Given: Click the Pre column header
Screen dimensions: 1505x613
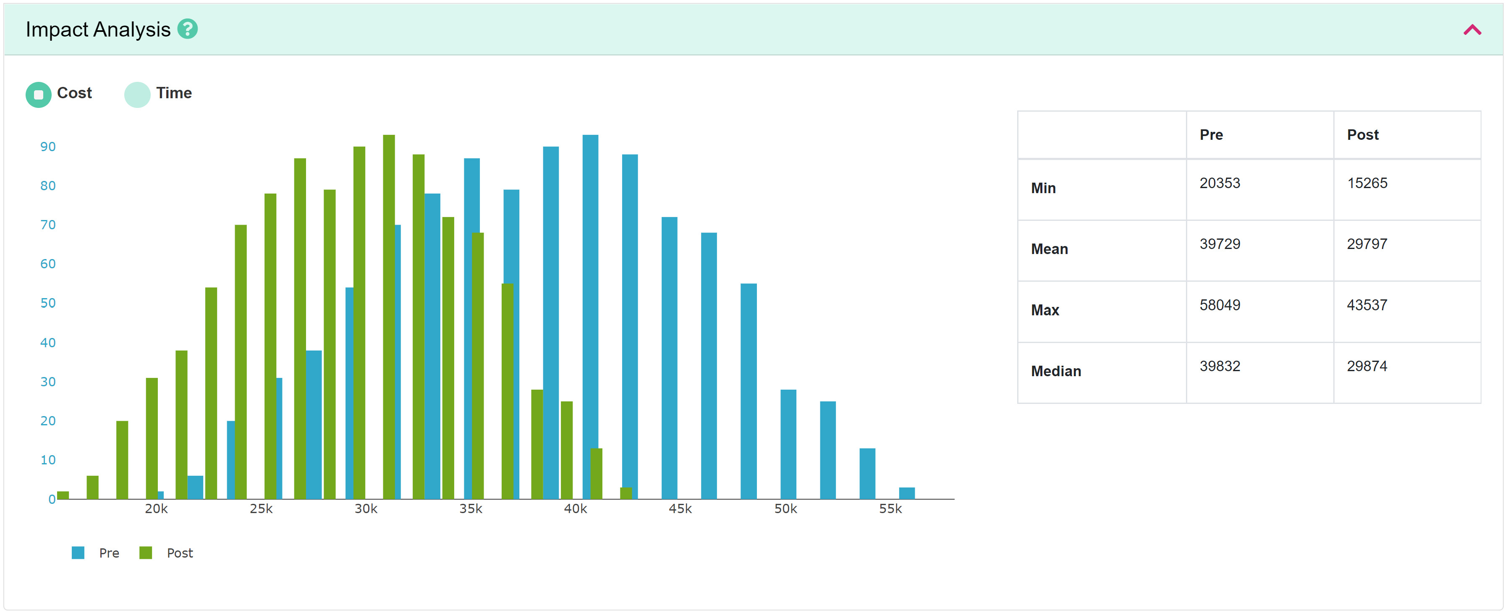Looking at the screenshot, I should [x=1211, y=135].
